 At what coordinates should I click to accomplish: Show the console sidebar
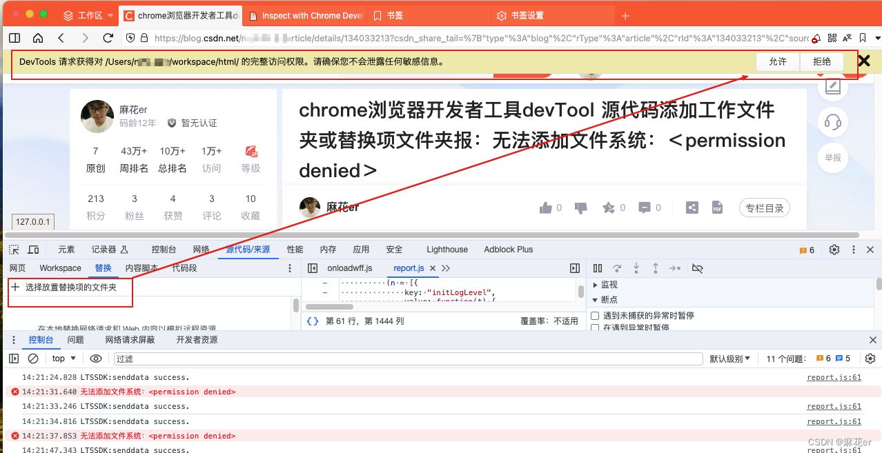[14, 359]
